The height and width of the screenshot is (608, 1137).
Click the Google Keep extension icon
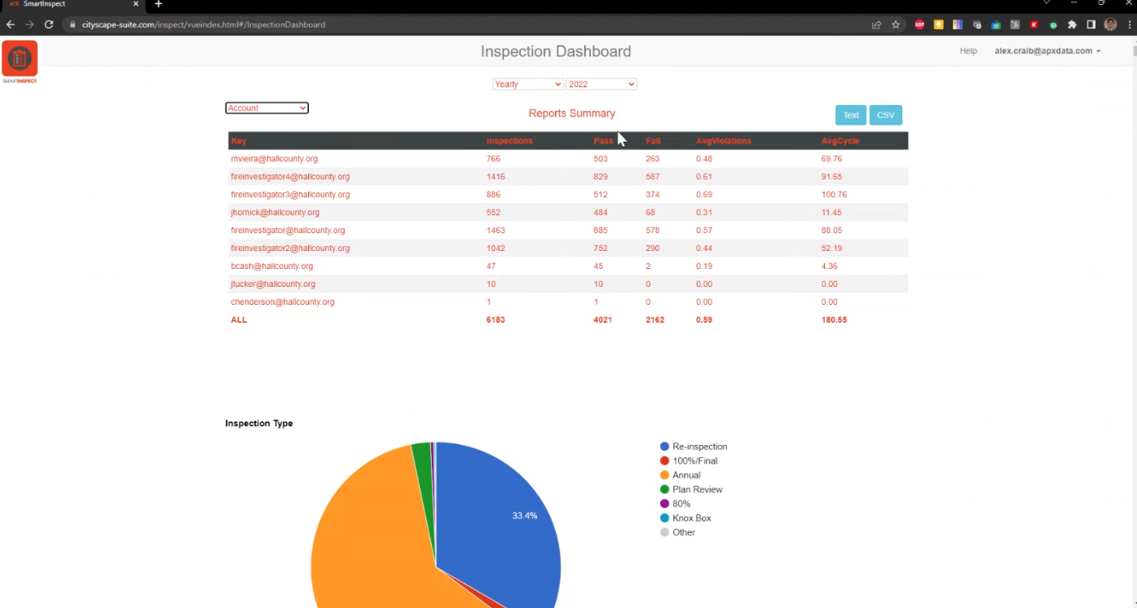[x=938, y=24]
